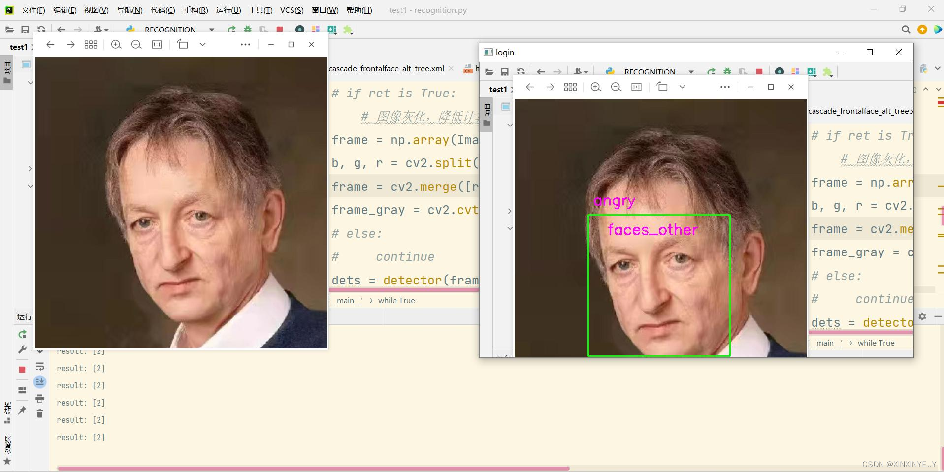
Task: Save all via the floppy disk icon
Action: [x=25, y=30]
